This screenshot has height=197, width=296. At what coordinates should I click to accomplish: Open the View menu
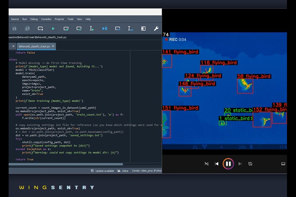pos(79,19)
